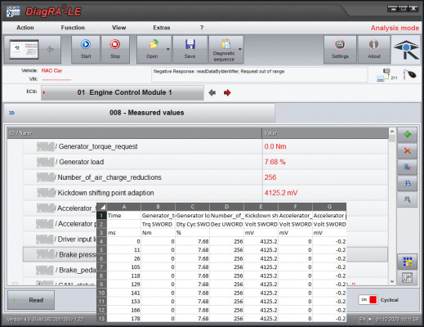Go to next ECU with red arrow

point(227,92)
